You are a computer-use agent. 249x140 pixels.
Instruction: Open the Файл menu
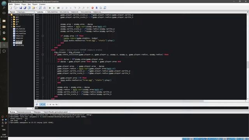11,4
